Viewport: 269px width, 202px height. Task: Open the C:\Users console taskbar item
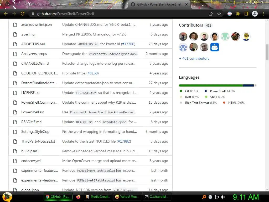[157, 197]
